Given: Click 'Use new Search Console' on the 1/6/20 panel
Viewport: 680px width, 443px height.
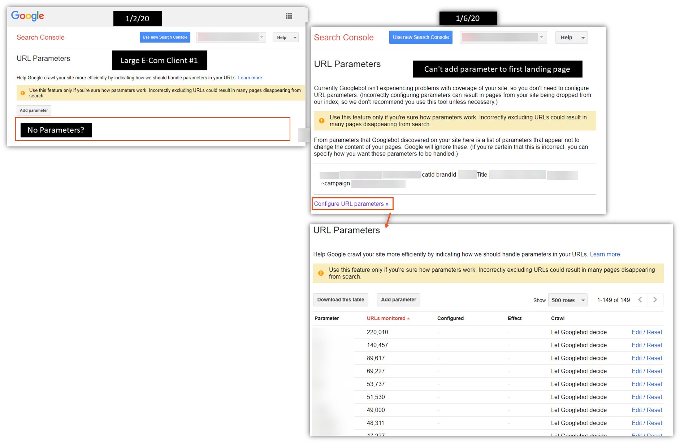Looking at the screenshot, I should (x=421, y=37).
